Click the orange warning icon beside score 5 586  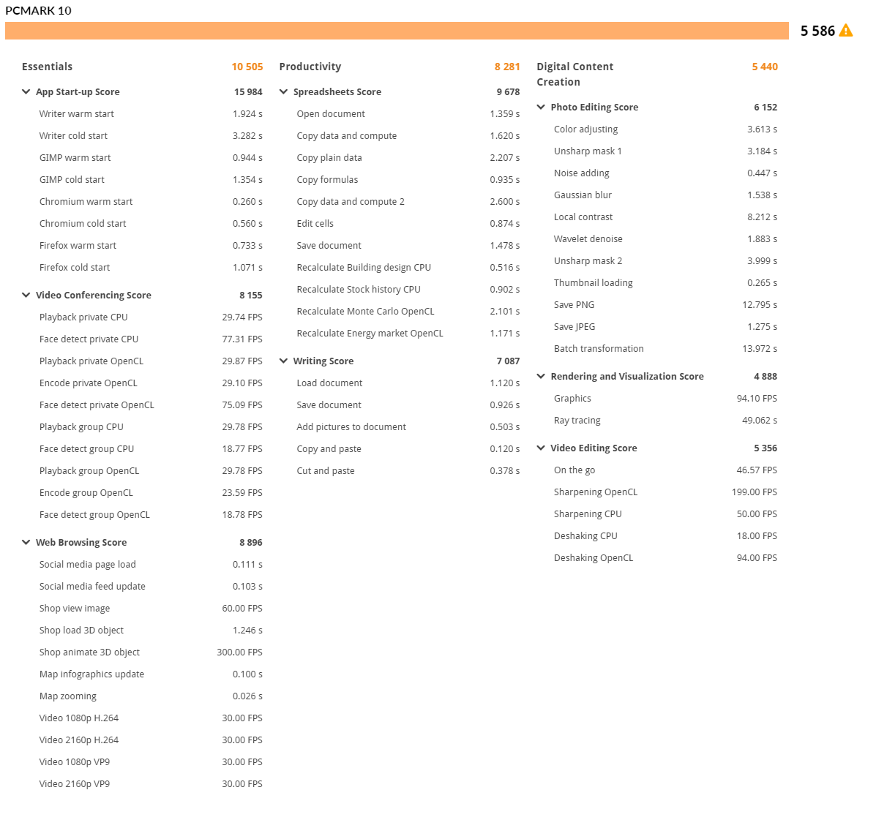pos(845,31)
